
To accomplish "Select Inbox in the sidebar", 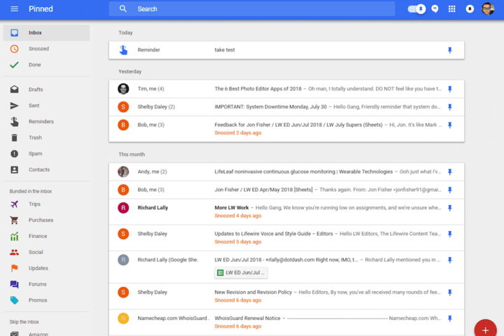I will click(x=47, y=32).
